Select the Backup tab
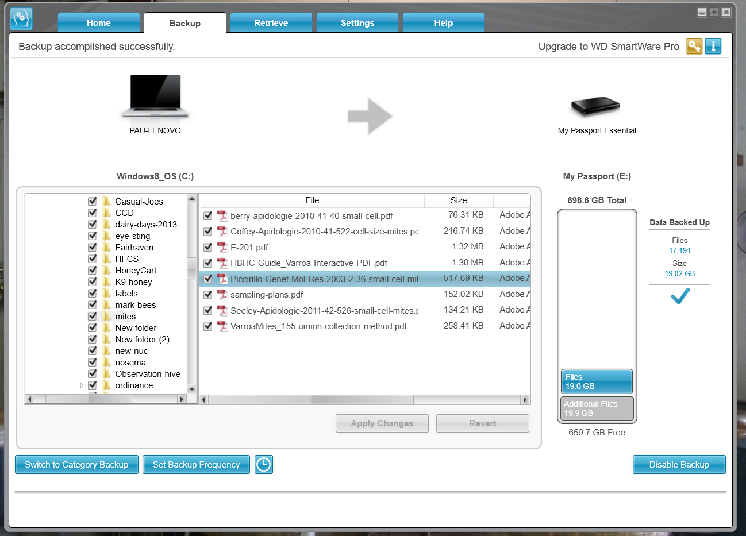 tap(185, 23)
